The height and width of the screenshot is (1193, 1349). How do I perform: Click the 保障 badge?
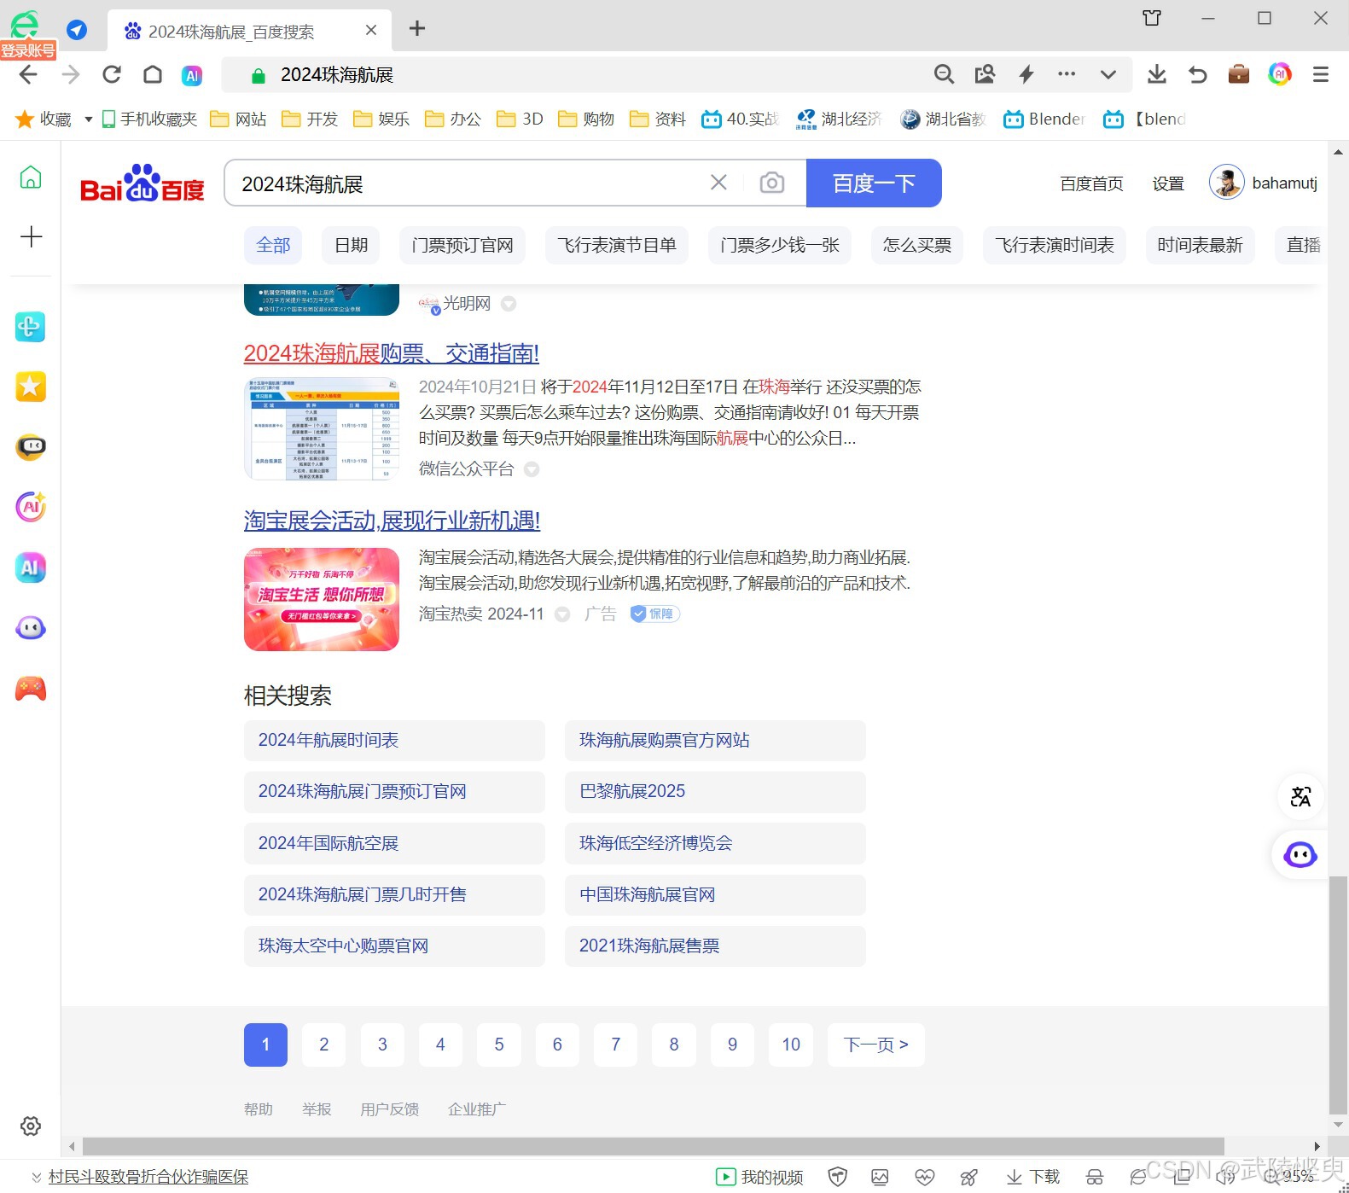point(654,614)
